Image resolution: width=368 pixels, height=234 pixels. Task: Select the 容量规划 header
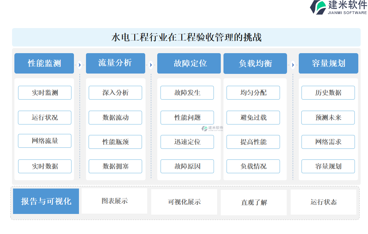coord(328,63)
